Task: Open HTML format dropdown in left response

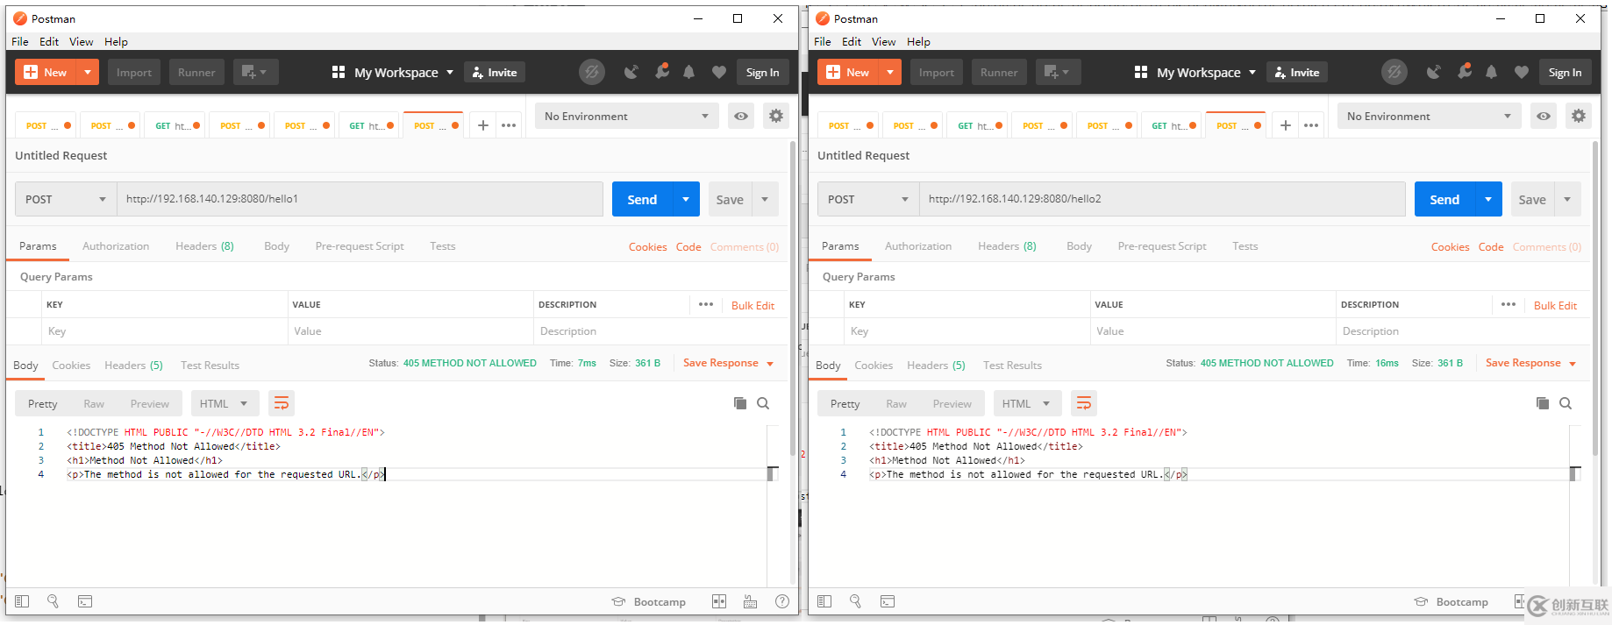Action: coord(225,403)
